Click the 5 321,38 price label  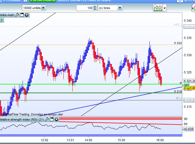point(189,81)
